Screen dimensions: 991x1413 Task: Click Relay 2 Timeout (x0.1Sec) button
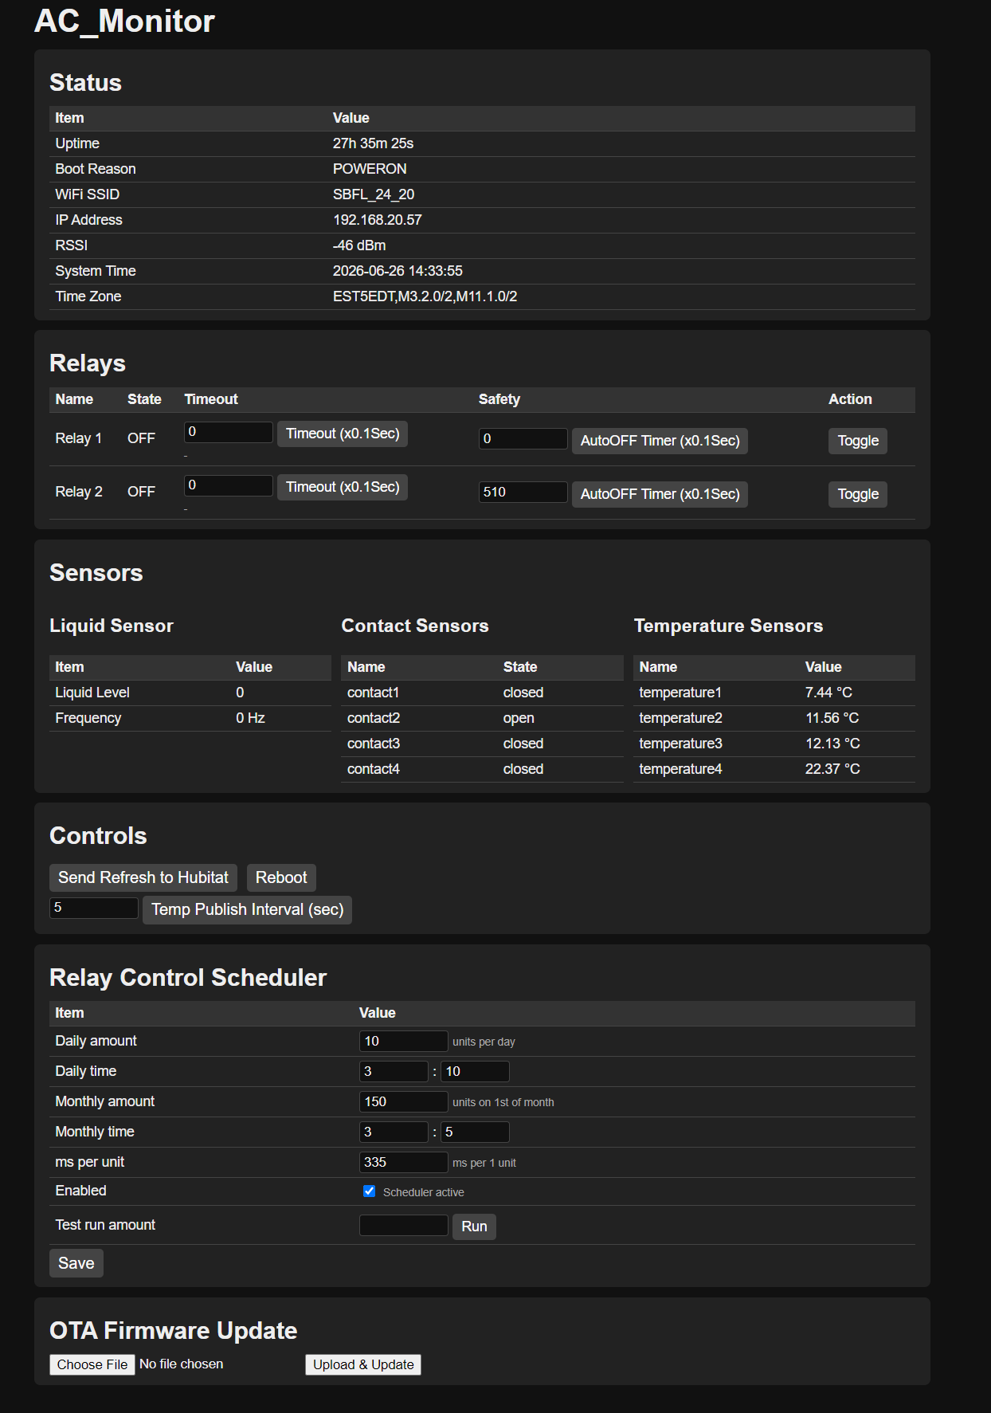343,487
